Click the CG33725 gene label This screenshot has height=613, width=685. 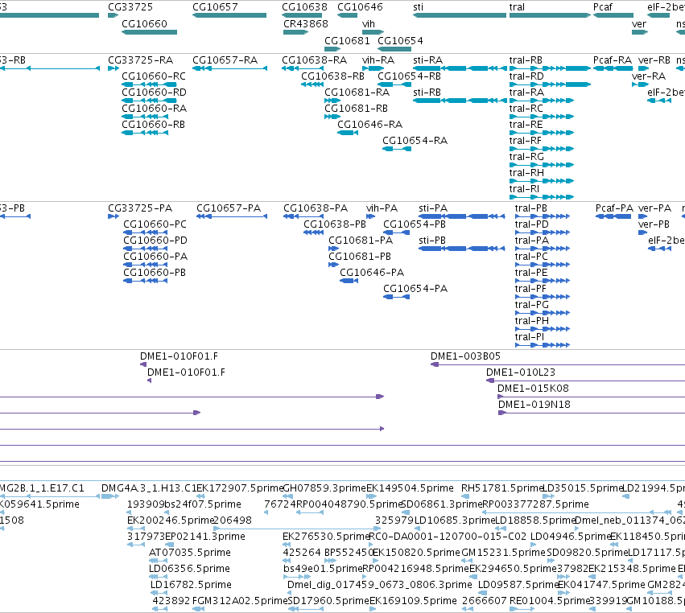tap(130, 7)
